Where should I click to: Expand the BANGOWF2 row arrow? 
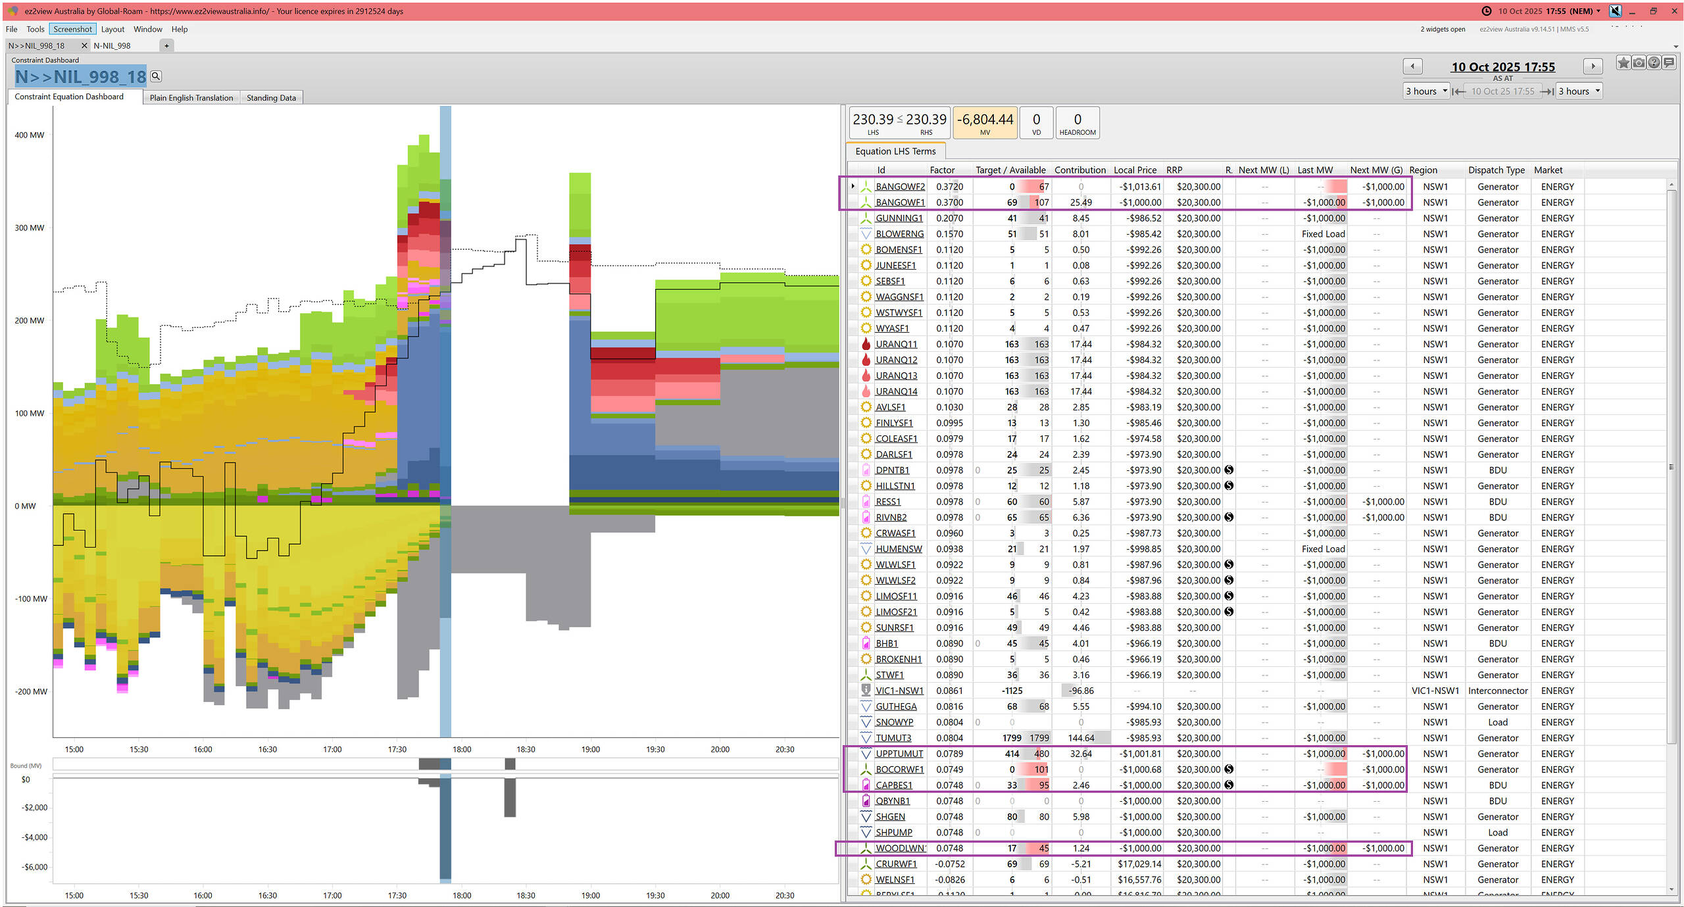point(853,187)
